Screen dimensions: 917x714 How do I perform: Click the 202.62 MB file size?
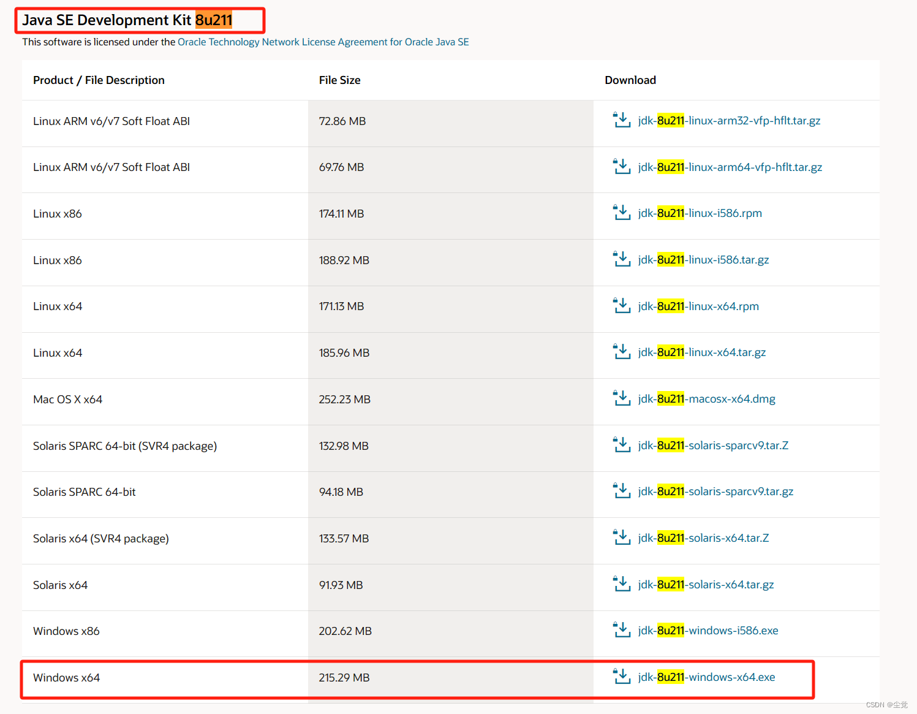(345, 631)
